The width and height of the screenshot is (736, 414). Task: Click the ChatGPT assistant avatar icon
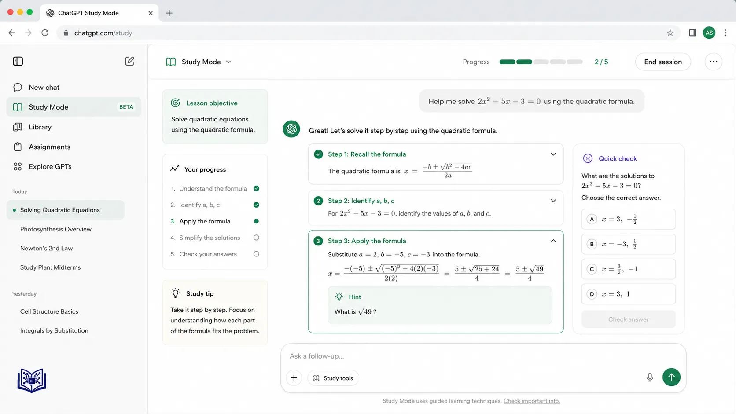291,128
